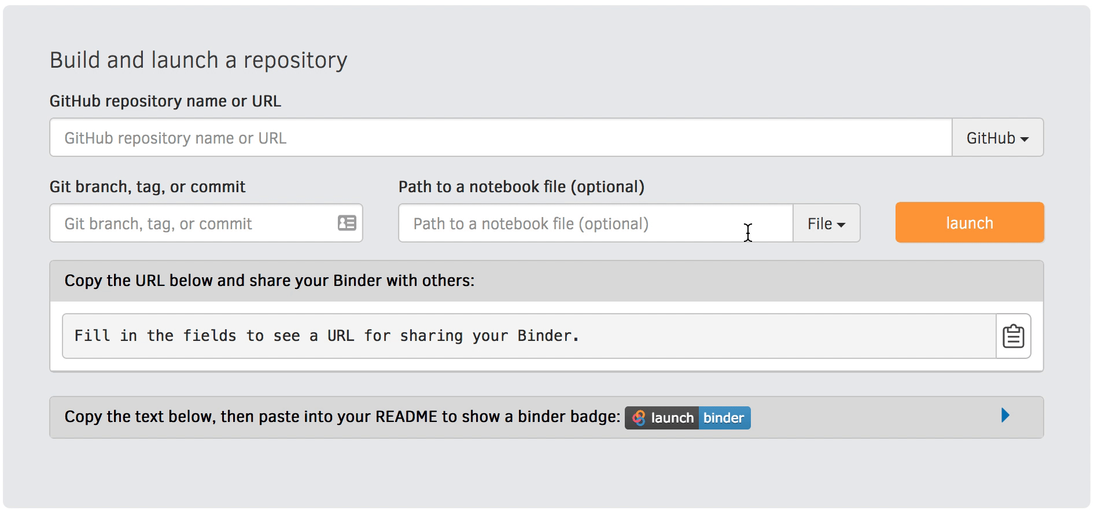The width and height of the screenshot is (1098, 514).
Task: Click the dark "launch" part of the badge
Action: 672,418
